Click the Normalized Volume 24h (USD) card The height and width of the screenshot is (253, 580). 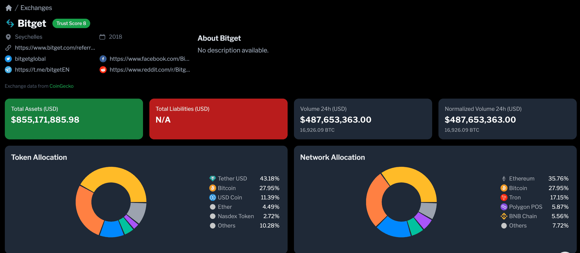coord(507,119)
